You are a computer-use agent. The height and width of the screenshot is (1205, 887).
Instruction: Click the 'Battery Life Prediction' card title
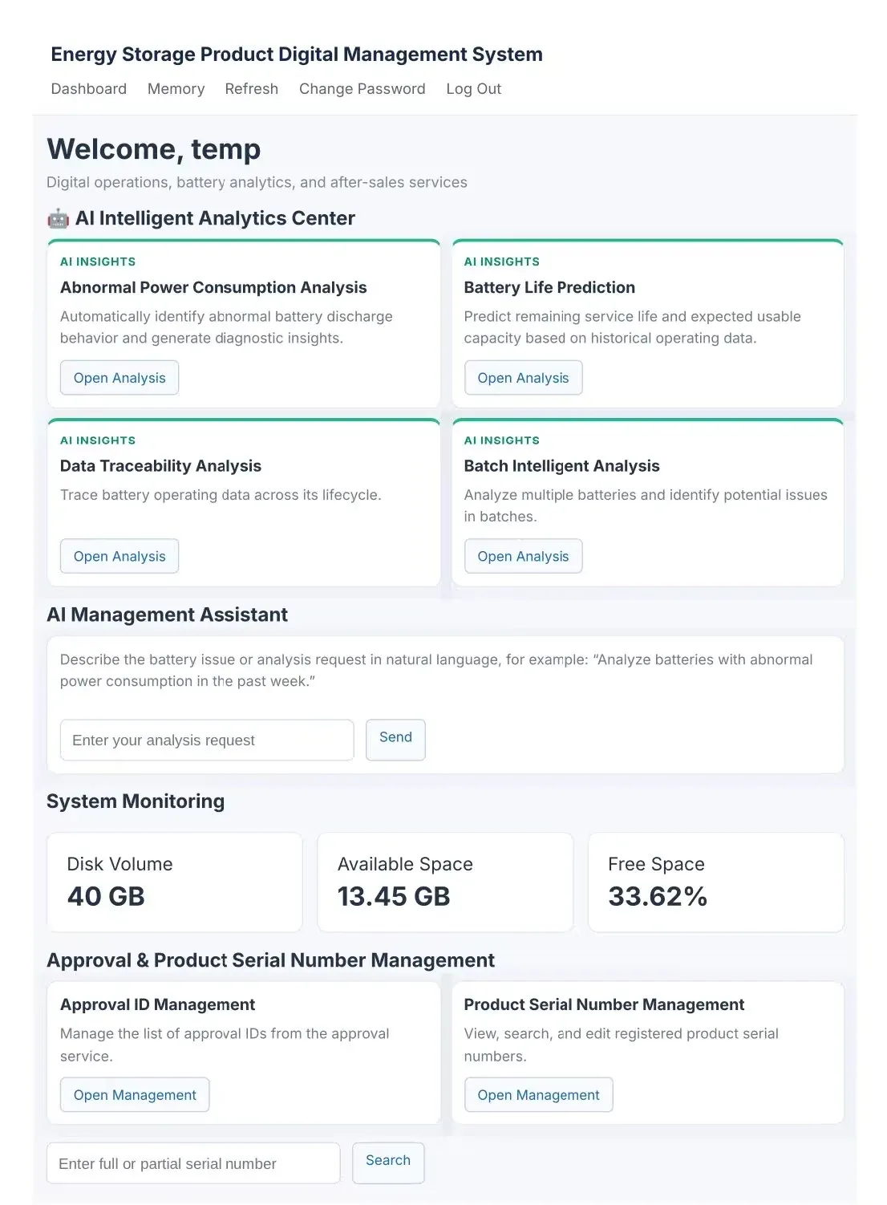[x=549, y=287]
